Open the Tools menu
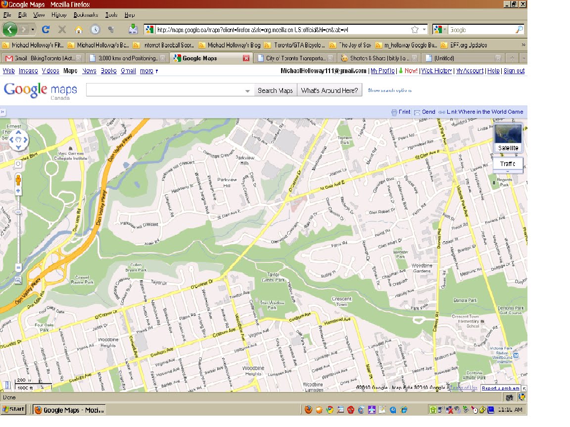The width and height of the screenshot is (570, 427). tap(111, 15)
